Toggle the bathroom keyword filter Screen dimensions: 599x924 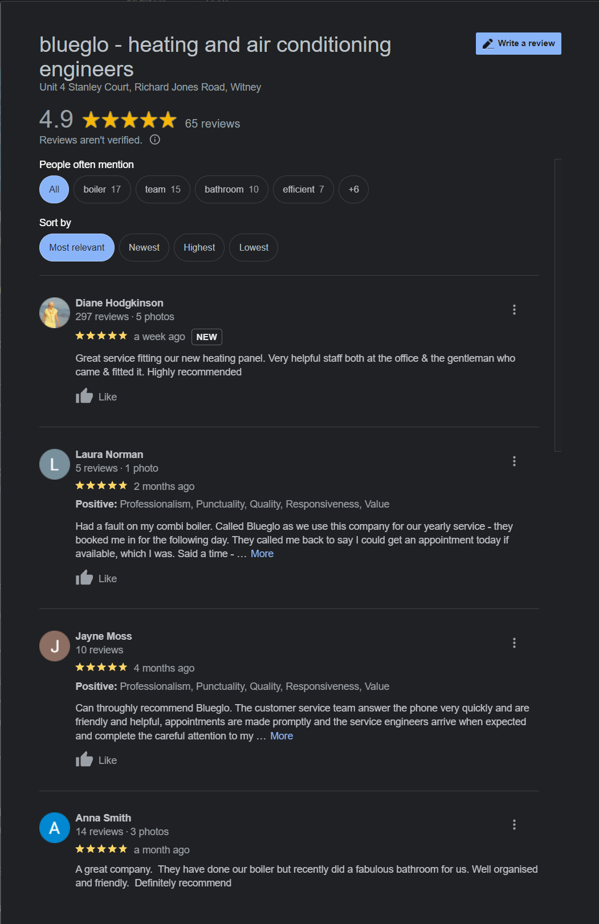[231, 189]
